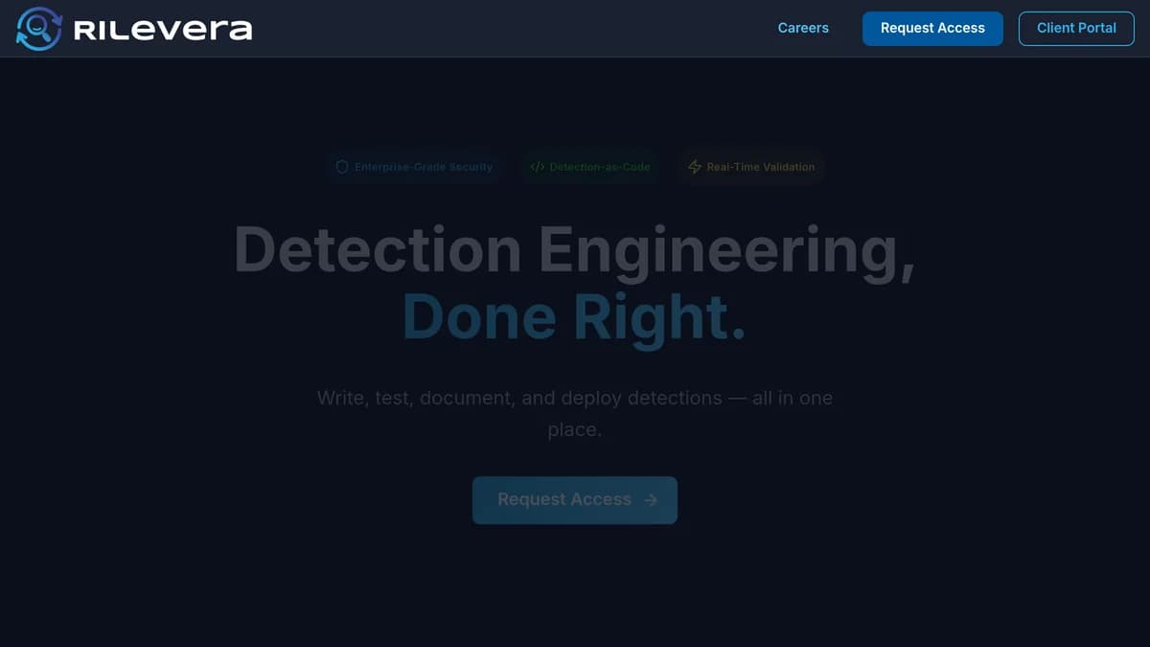1150x647 pixels.
Task: Click the Request Access button in the navbar
Action: (x=931, y=29)
